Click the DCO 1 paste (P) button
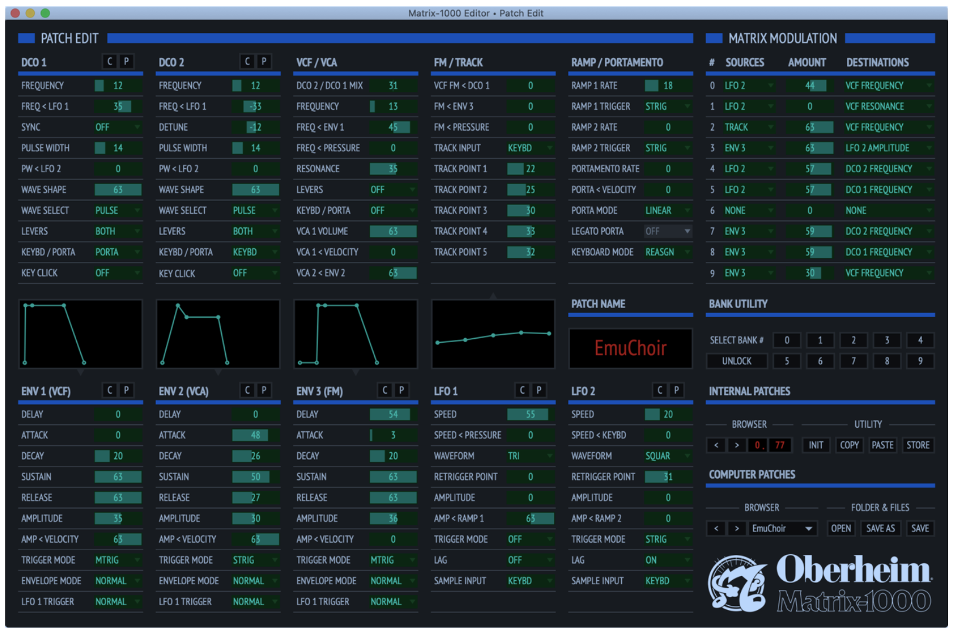The image size is (955, 634). (126, 62)
